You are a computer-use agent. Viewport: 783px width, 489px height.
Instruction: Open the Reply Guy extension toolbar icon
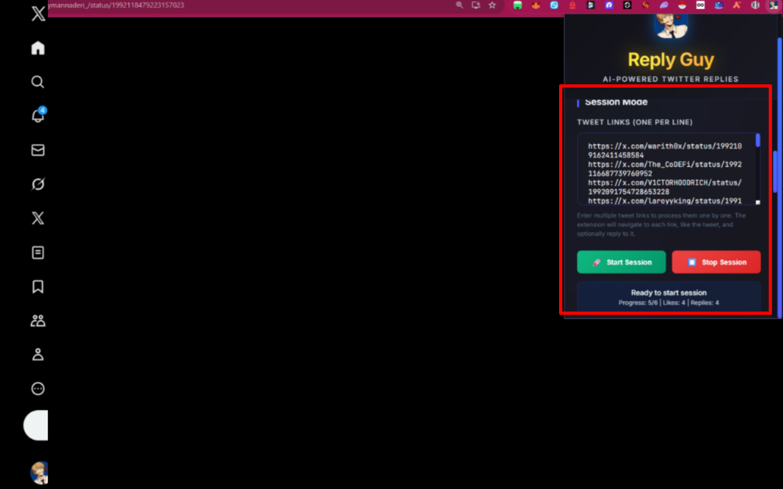[774, 5]
